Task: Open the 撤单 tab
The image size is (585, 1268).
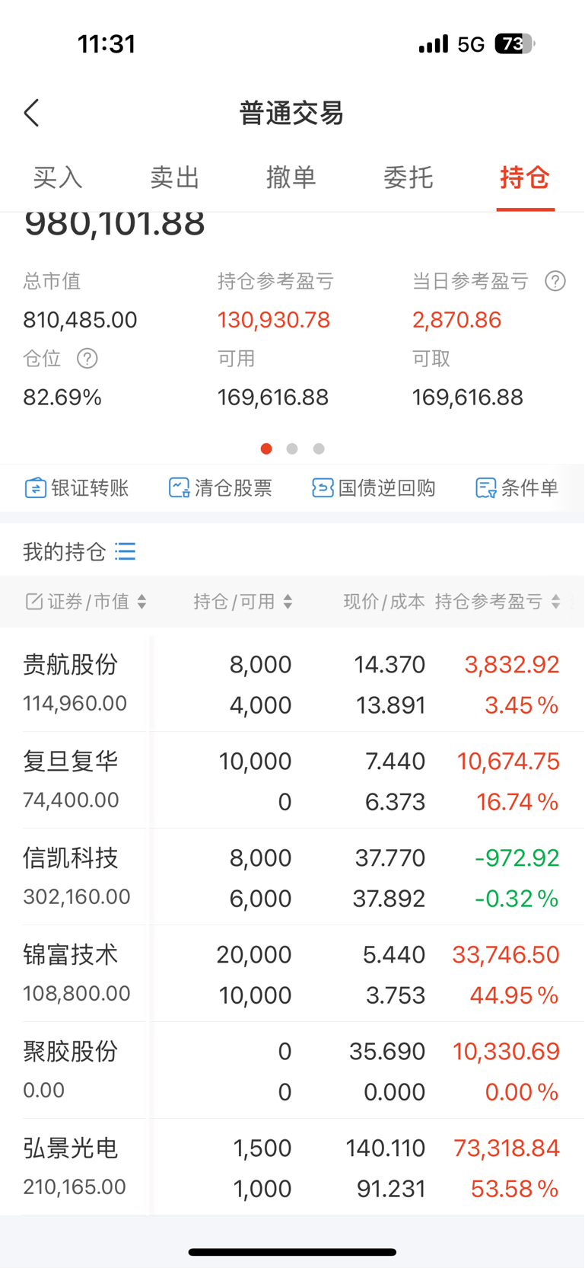Action: [x=291, y=177]
